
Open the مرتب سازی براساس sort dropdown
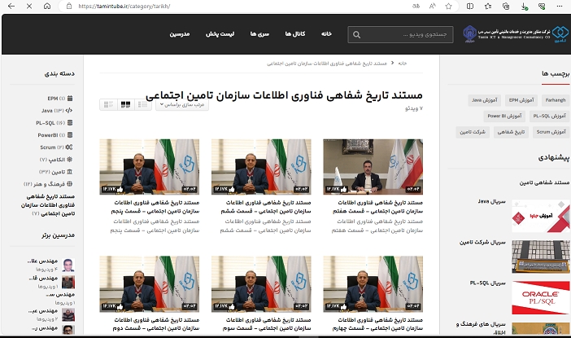(x=182, y=104)
